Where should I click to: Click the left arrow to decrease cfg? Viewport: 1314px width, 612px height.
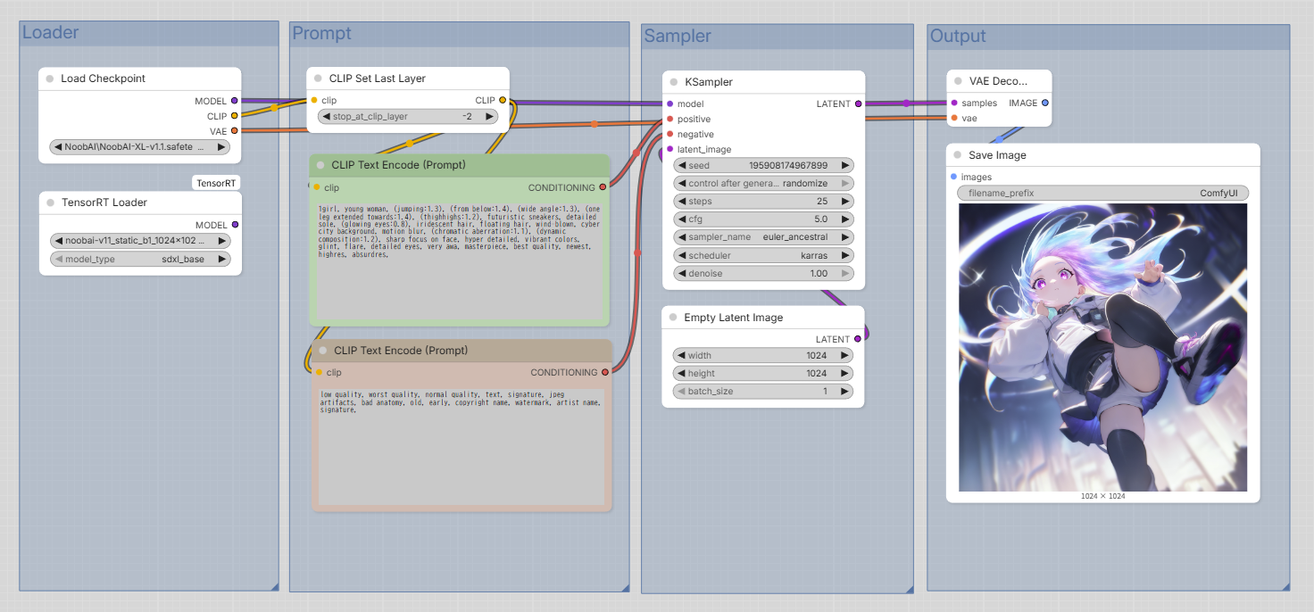coord(682,219)
